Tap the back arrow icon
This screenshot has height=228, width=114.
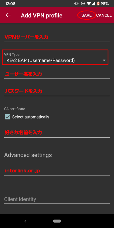click(x=8, y=15)
